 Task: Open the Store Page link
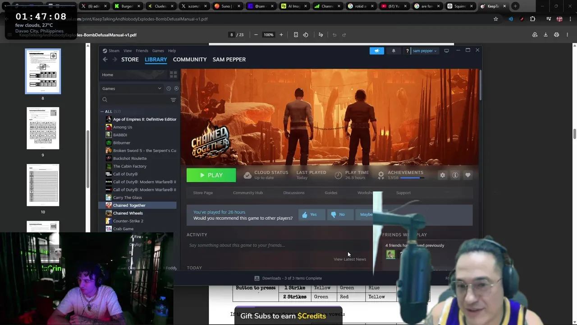pos(203,193)
